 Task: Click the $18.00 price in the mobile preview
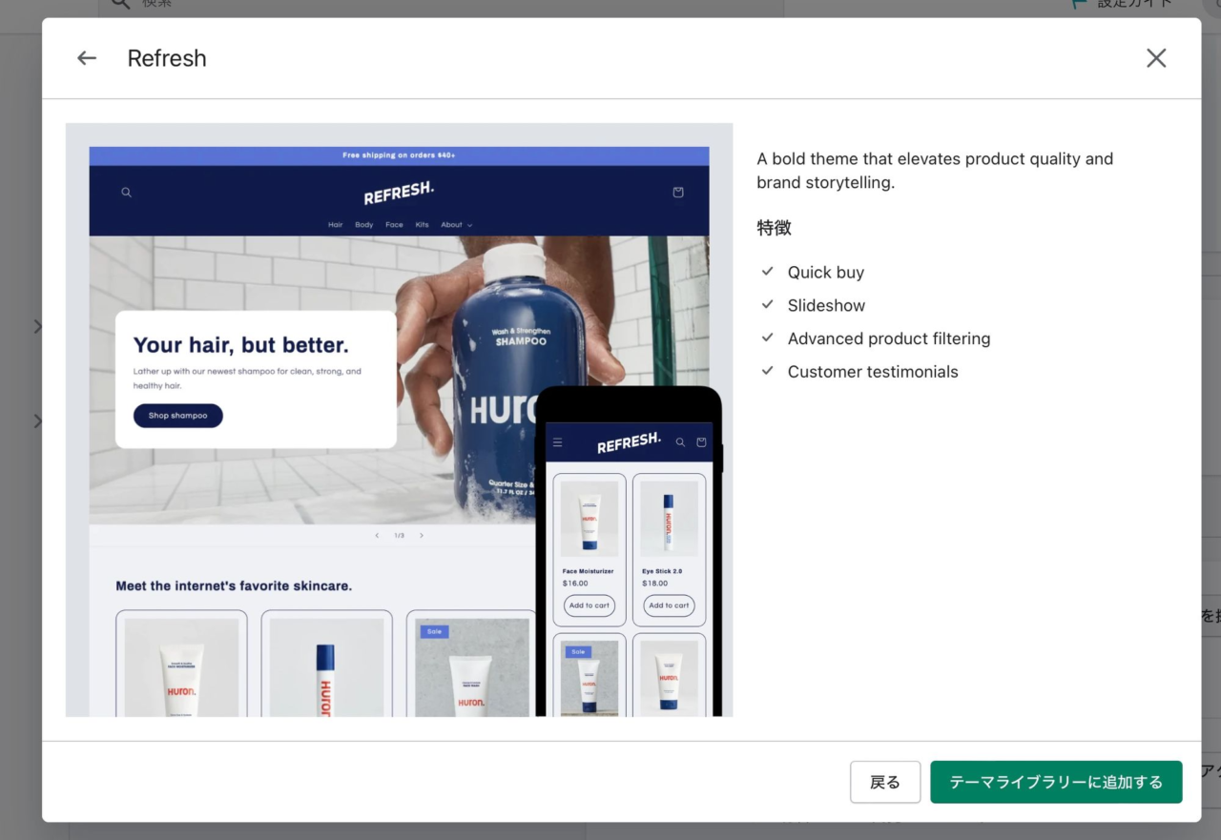coord(655,584)
